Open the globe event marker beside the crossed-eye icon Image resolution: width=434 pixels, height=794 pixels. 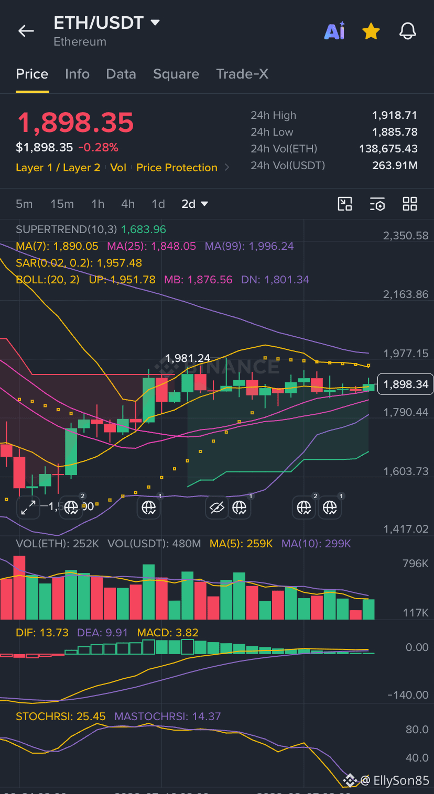240,506
